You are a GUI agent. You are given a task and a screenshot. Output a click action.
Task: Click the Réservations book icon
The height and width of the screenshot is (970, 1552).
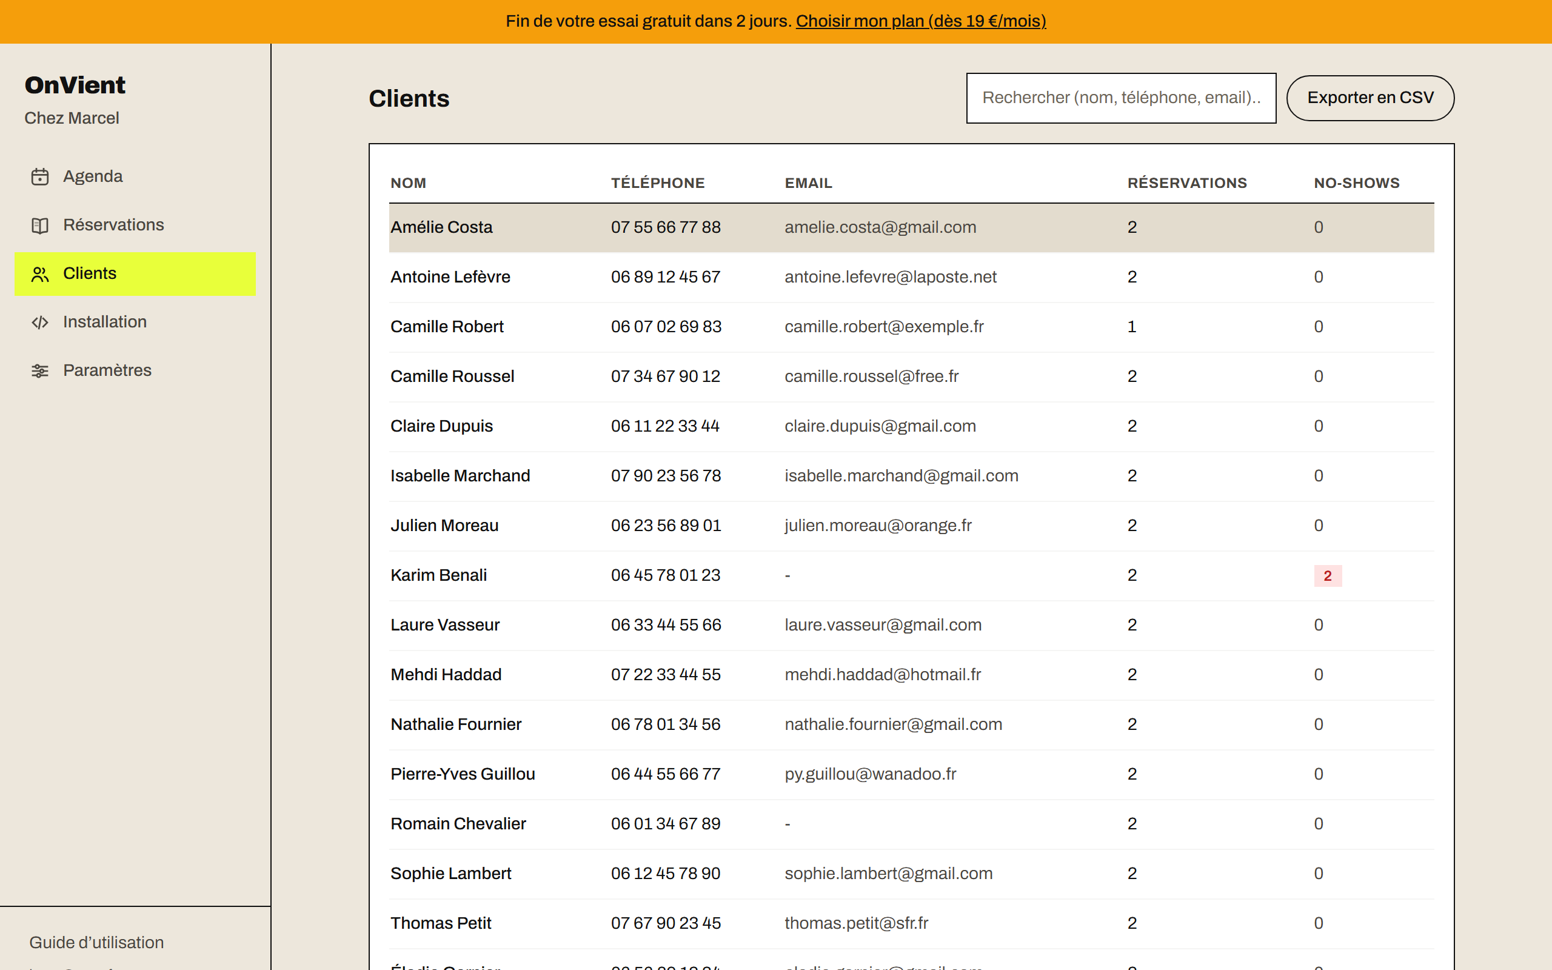(40, 225)
